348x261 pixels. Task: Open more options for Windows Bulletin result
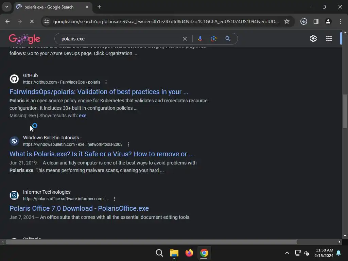pyautogui.click(x=128, y=144)
